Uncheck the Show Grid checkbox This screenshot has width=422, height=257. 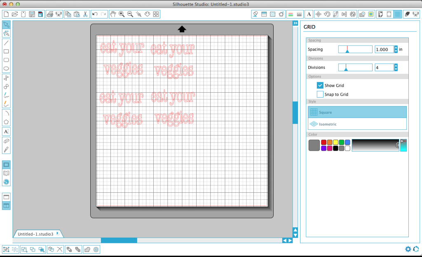point(320,86)
